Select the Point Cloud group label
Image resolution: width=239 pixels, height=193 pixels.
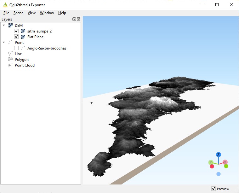pos(25,65)
